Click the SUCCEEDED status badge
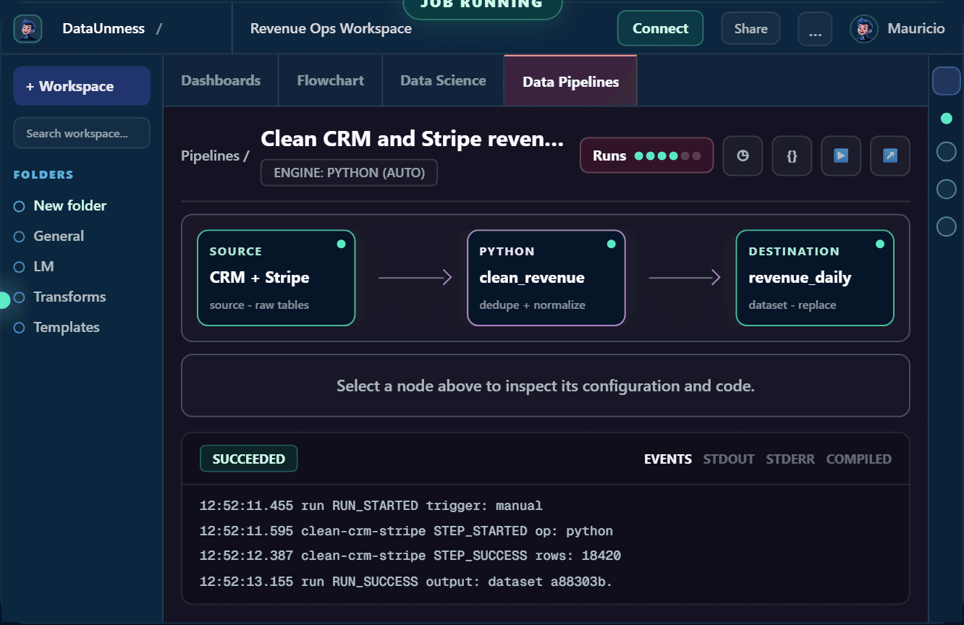 tap(248, 459)
